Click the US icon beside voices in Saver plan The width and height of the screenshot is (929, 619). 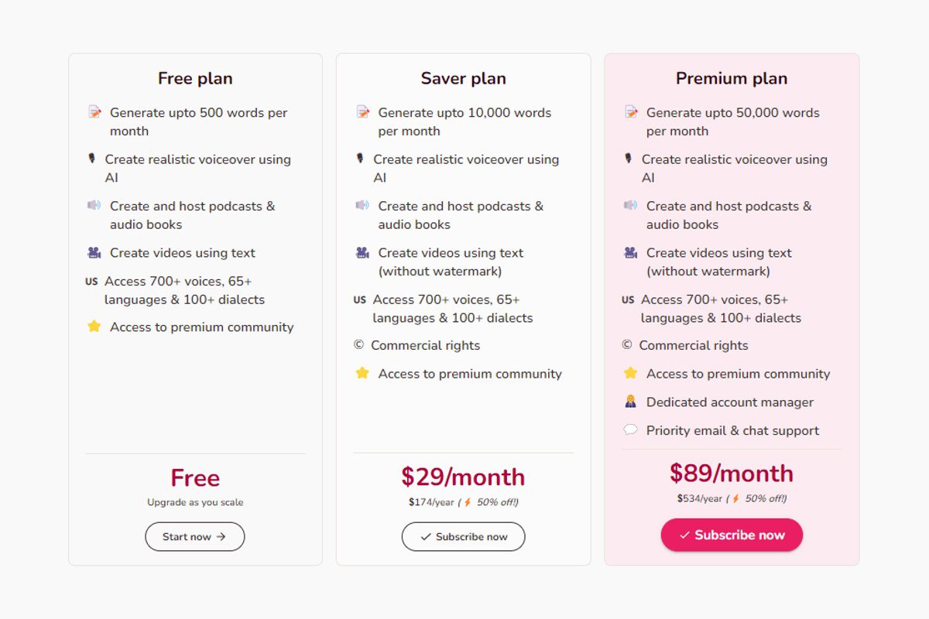360,299
